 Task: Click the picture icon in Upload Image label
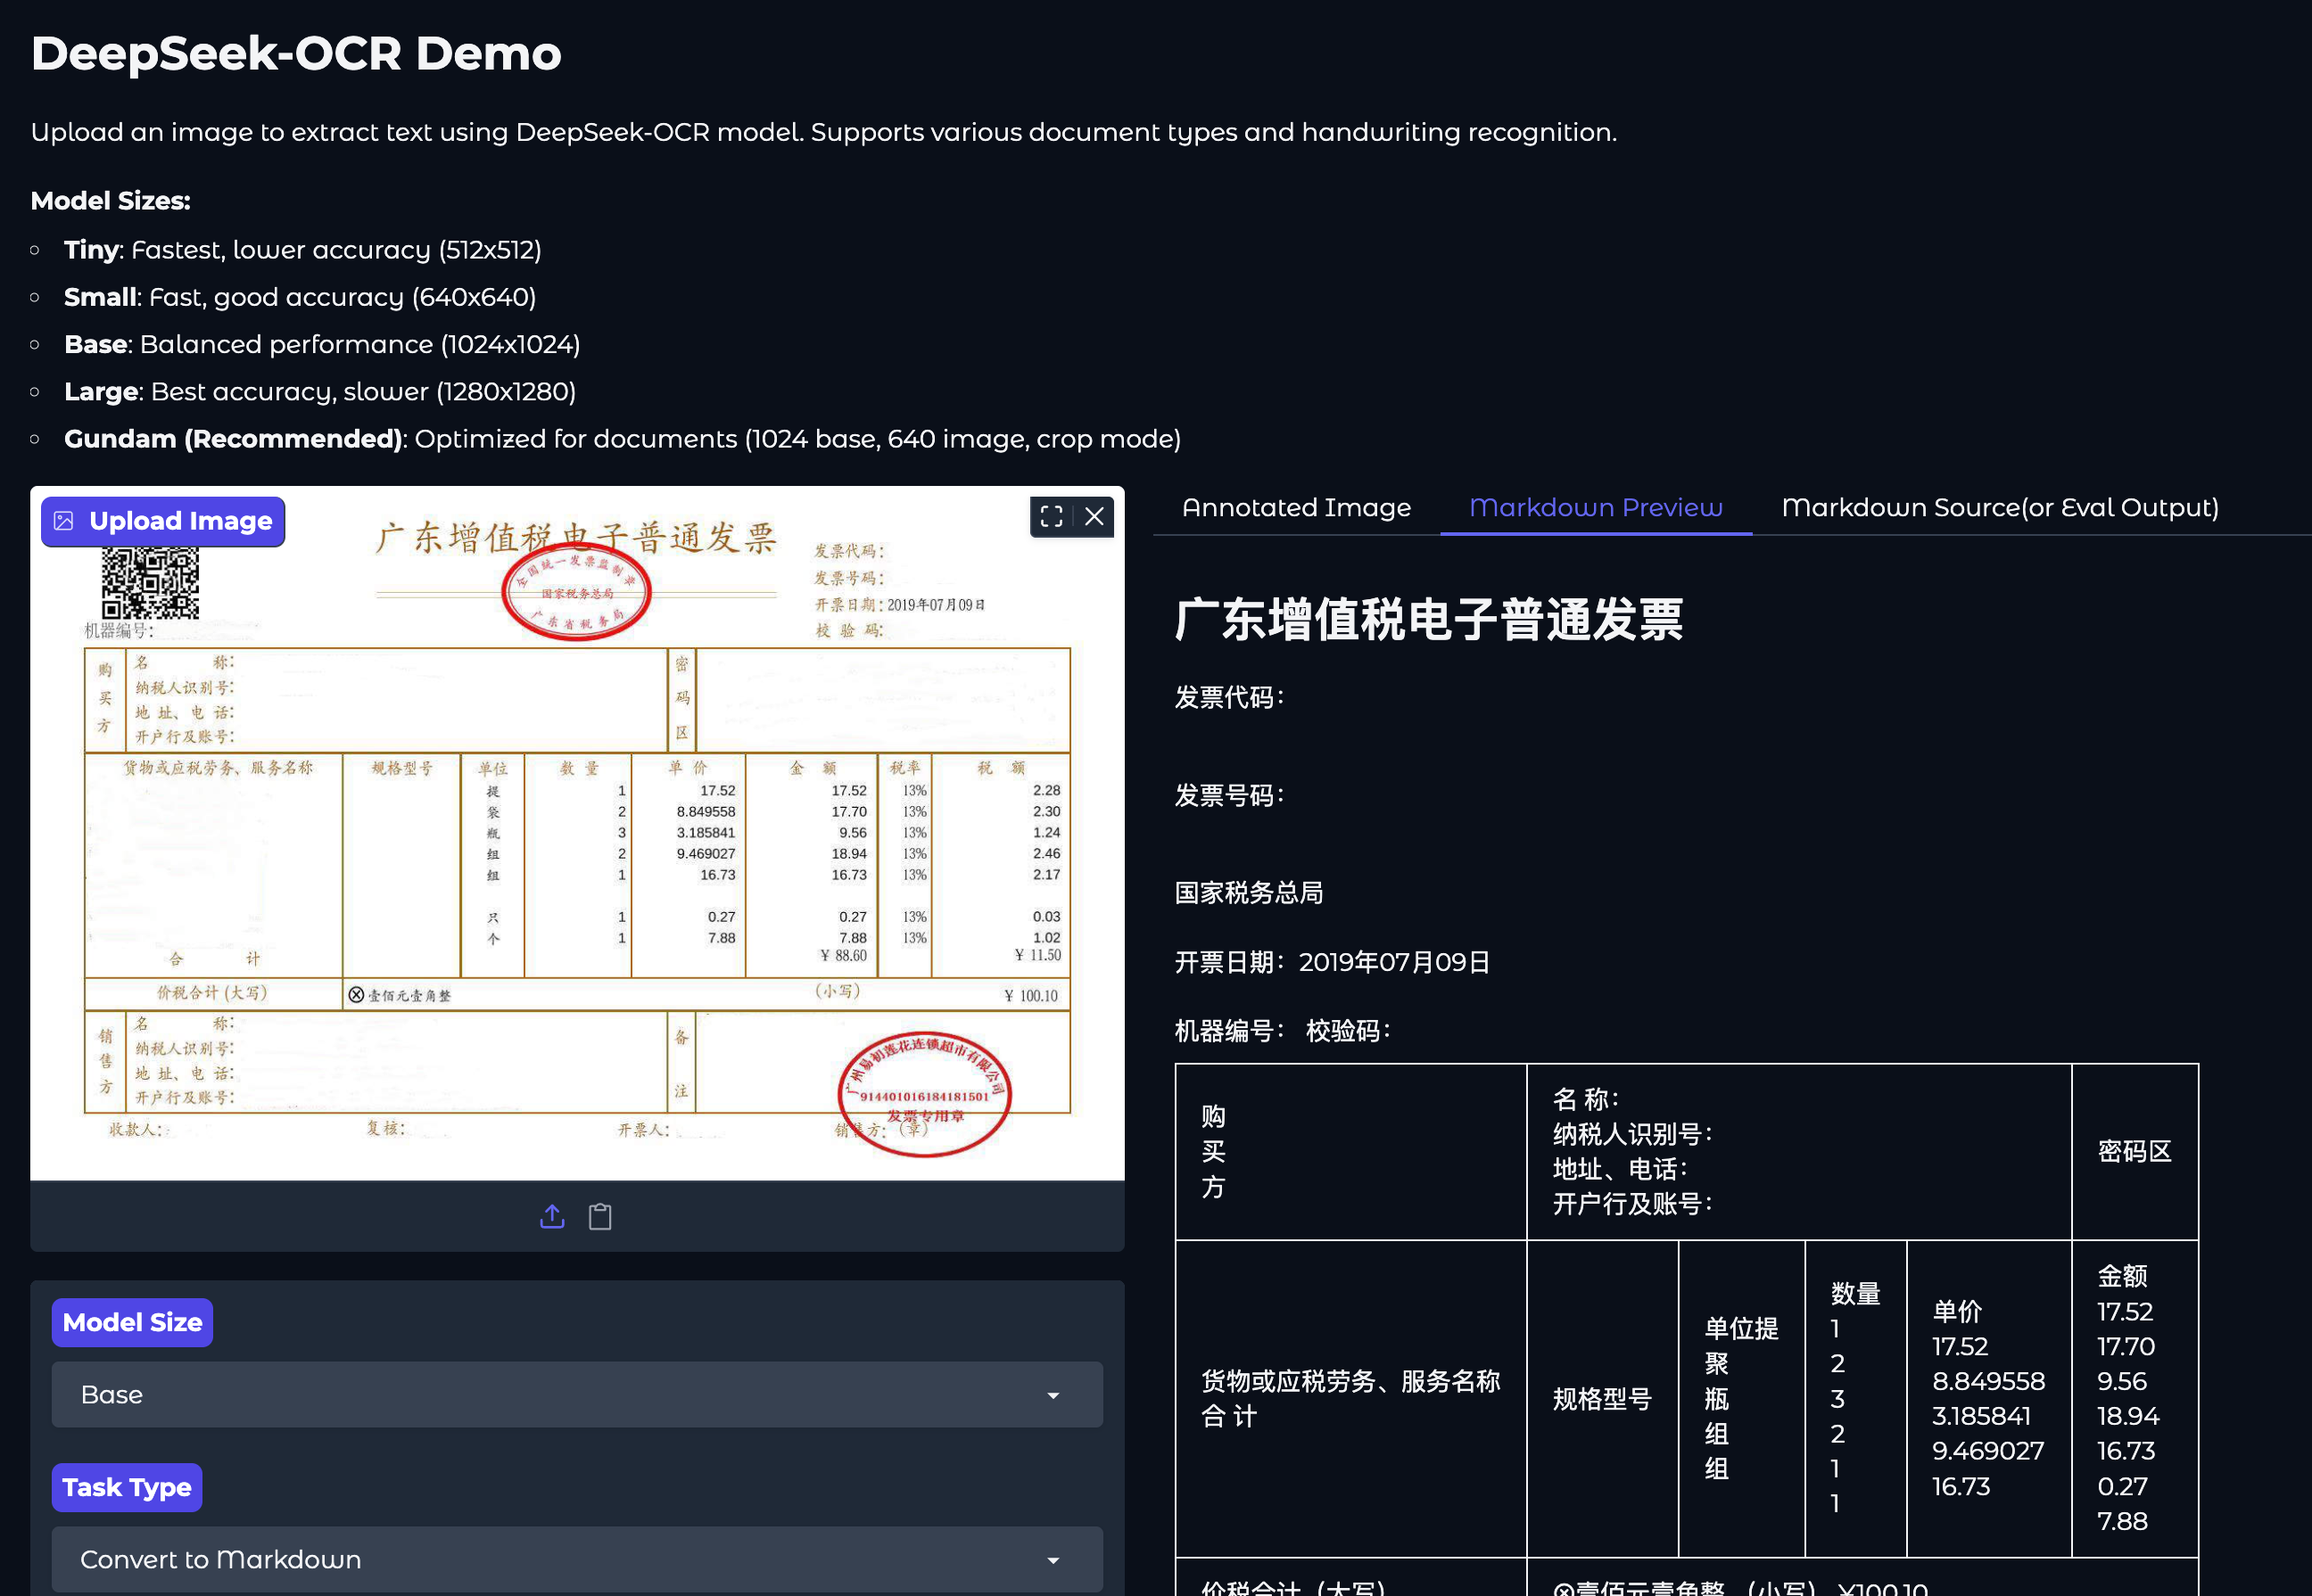[64, 521]
